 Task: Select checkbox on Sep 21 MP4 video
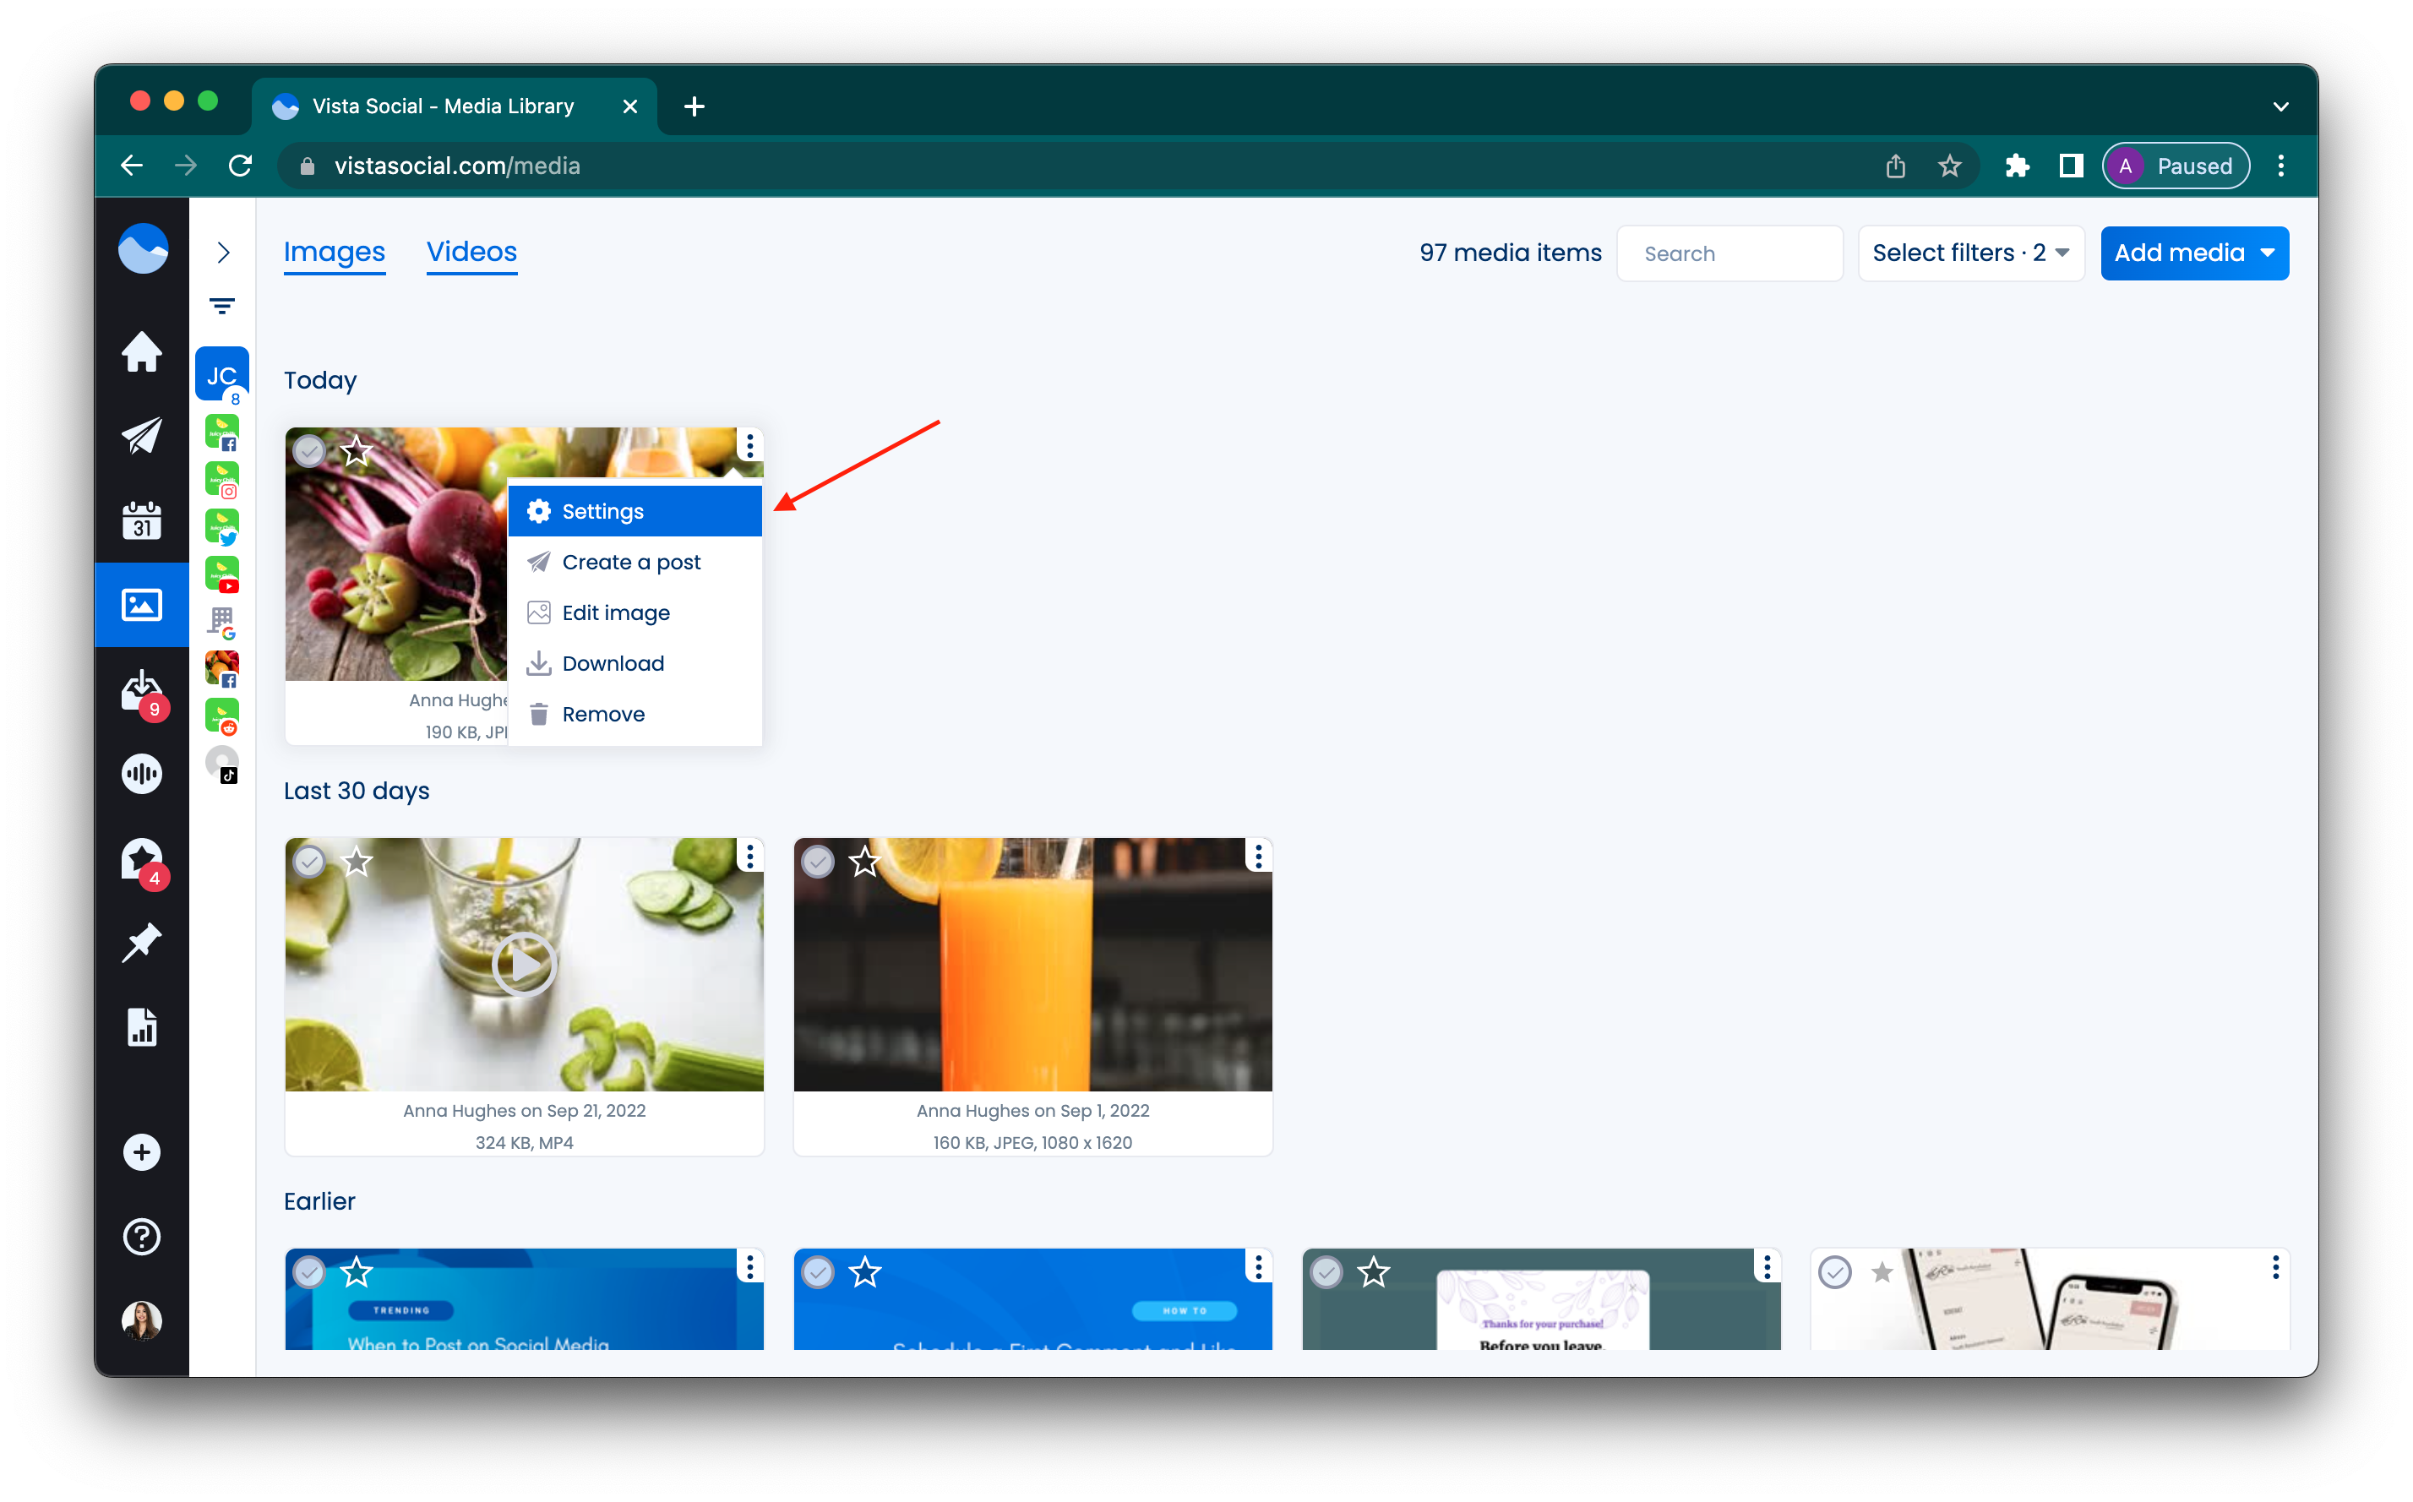[x=310, y=862]
